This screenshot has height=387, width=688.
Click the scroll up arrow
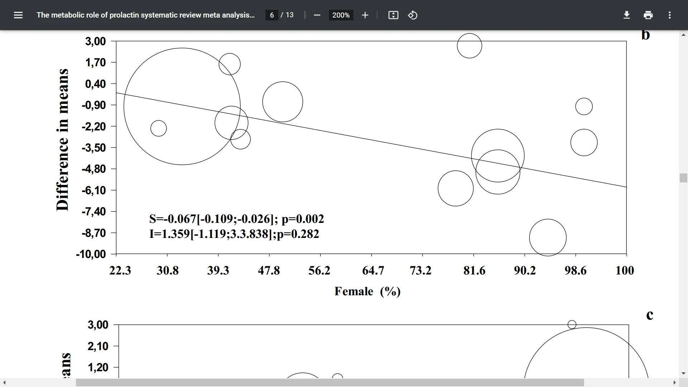point(683,35)
